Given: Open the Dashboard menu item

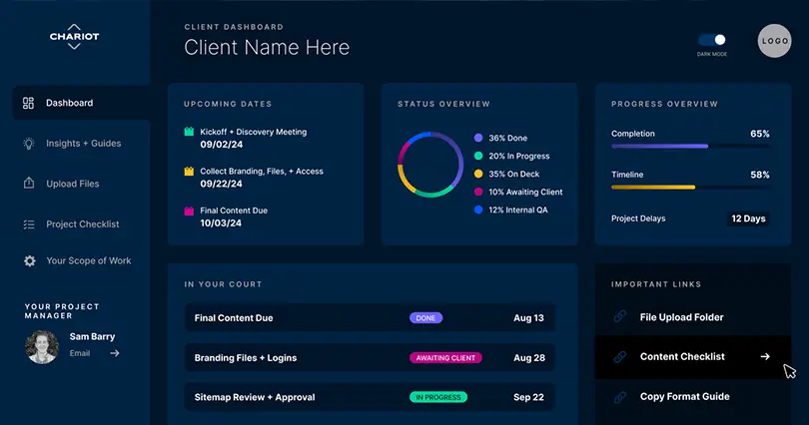Looking at the screenshot, I should click(81, 103).
